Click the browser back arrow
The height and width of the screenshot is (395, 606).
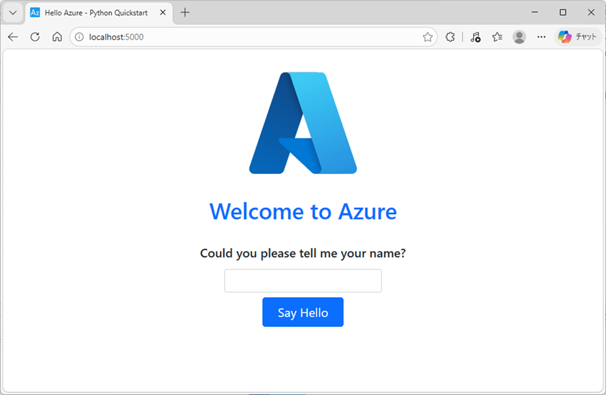[x=13, y=37]
